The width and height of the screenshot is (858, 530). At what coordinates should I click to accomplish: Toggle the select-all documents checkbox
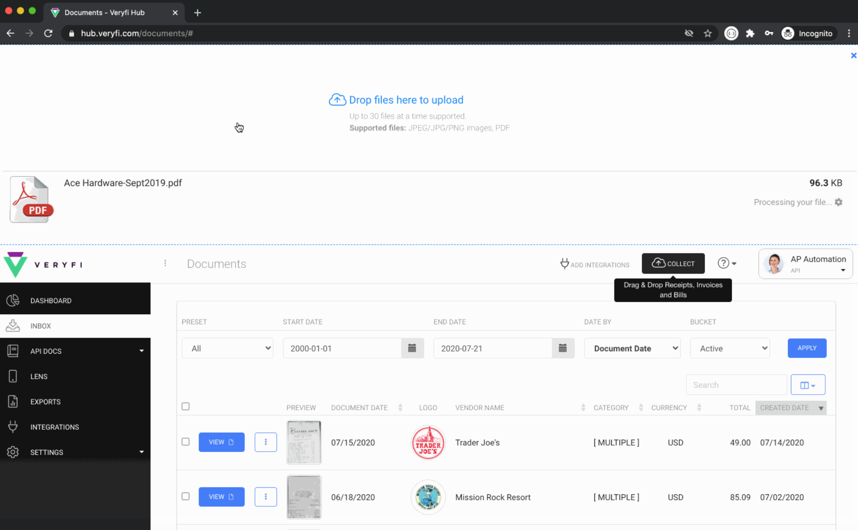coord(186,407)
